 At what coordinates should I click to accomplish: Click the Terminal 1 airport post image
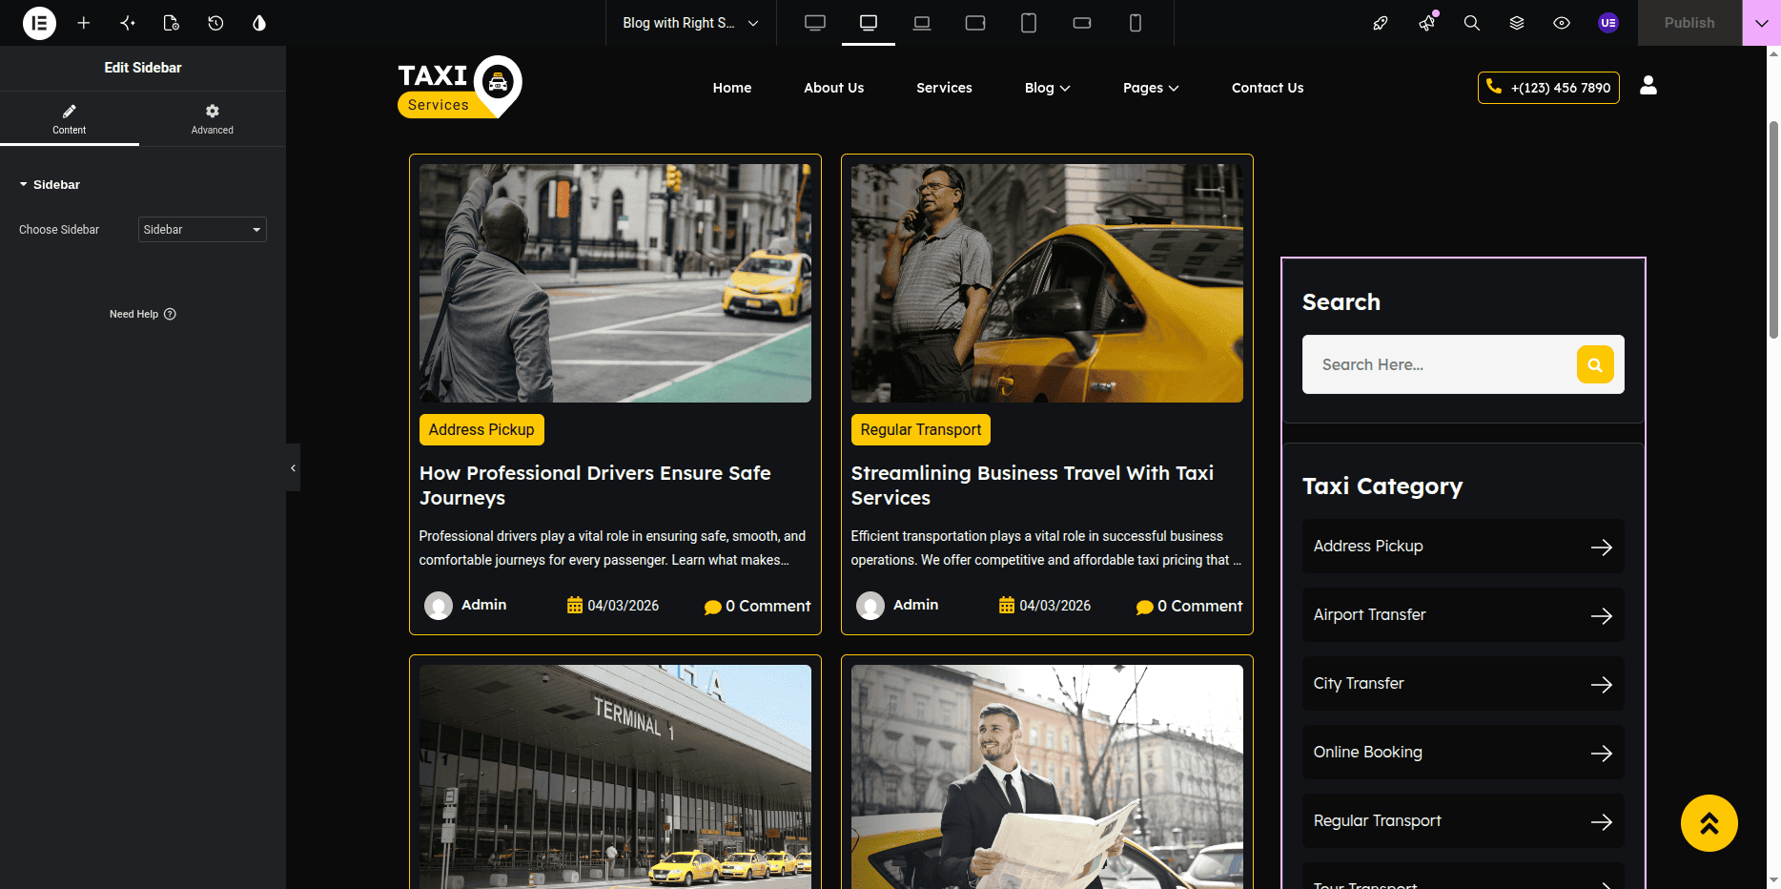[x=615, y=776]
